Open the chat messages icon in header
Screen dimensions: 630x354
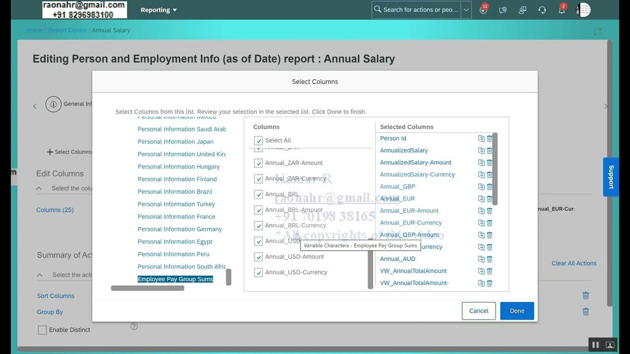tap(503, 10)
